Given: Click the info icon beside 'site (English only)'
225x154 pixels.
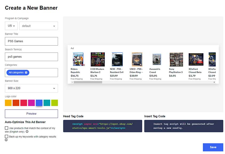Looking at the screenshot, I should click(x=27, y=132).
